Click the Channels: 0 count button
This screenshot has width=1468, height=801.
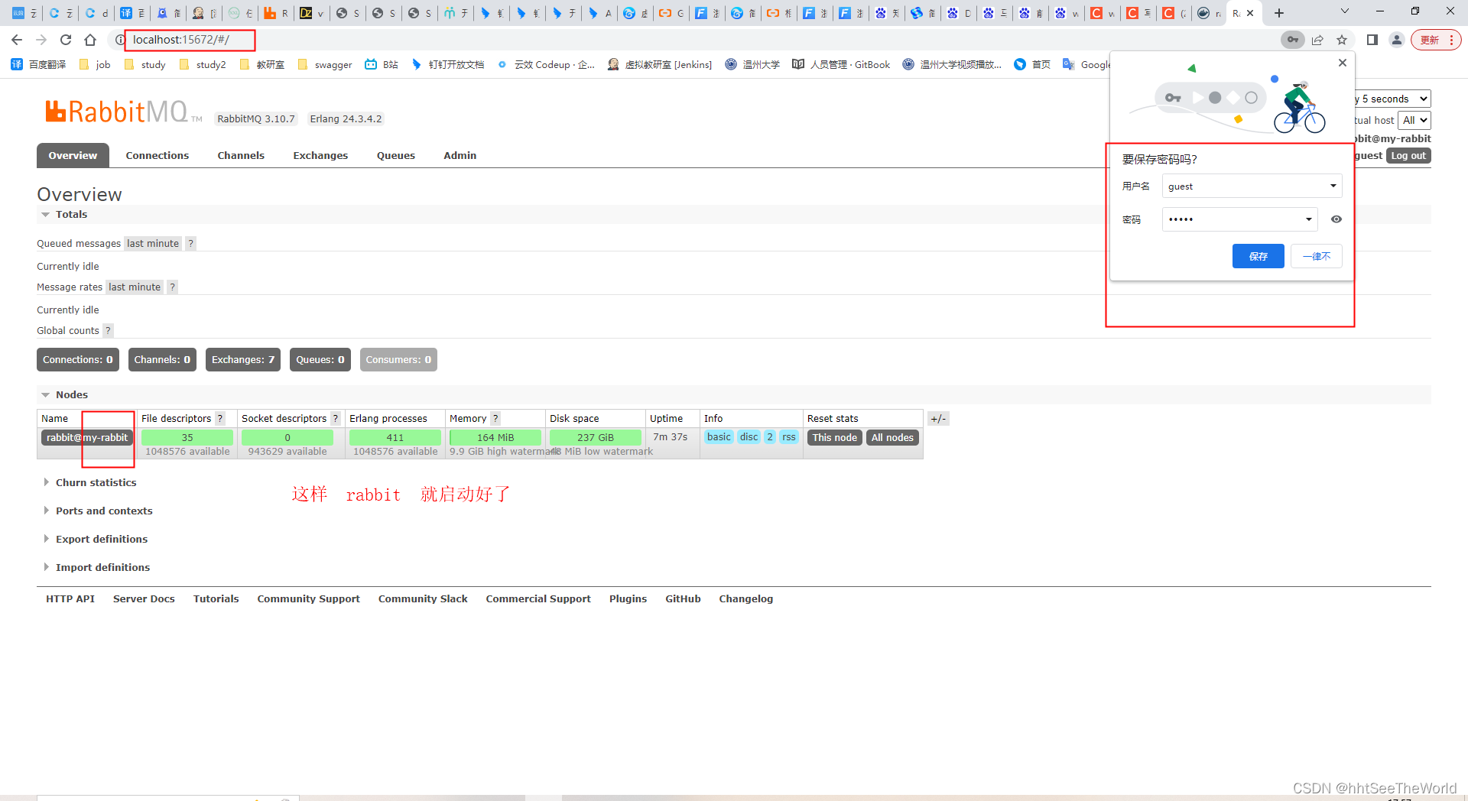coord(162,360)
